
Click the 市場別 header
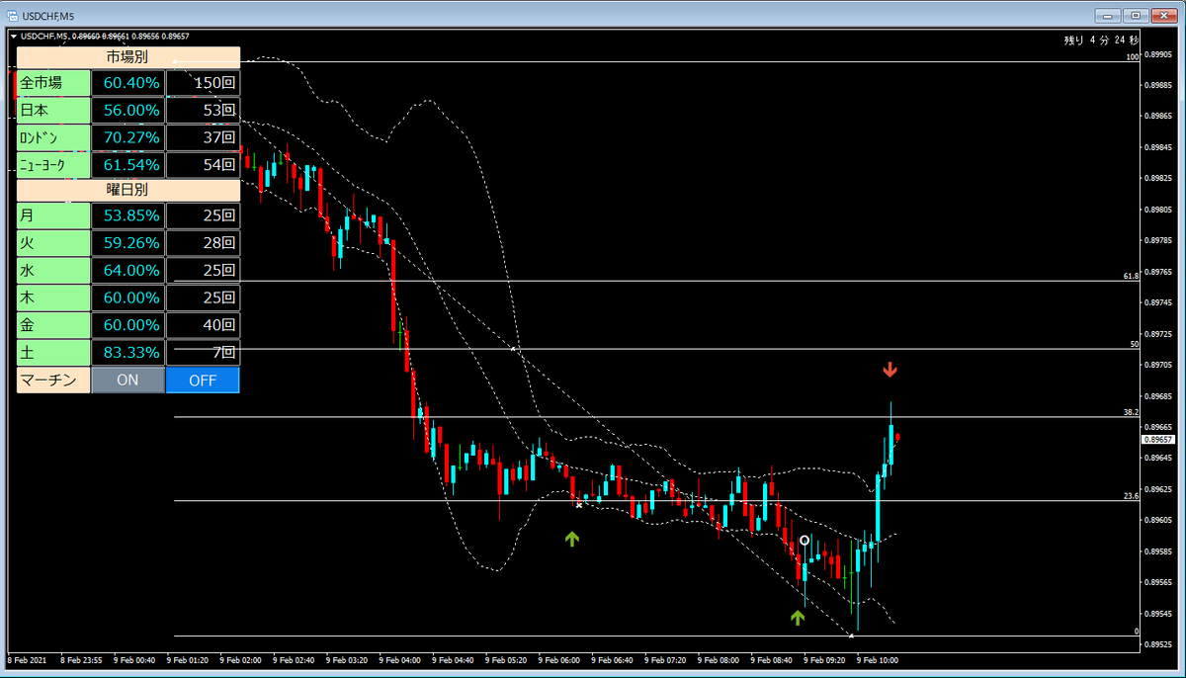128,57
